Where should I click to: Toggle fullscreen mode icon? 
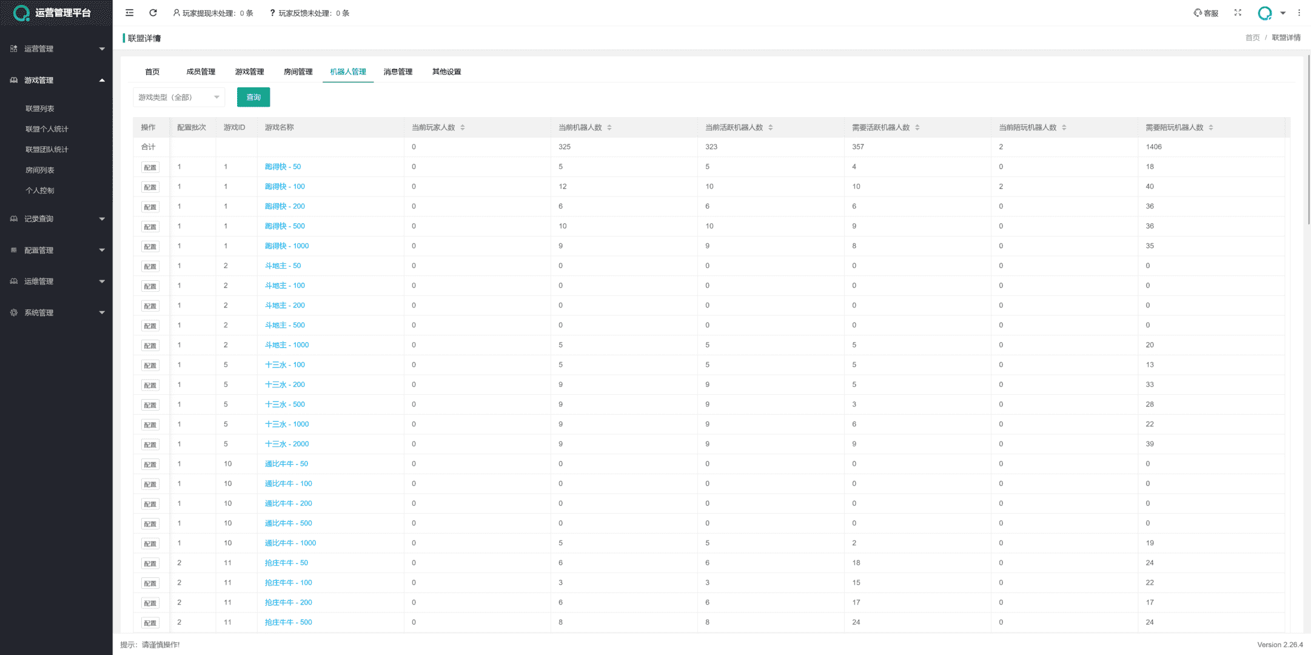[x=1238, y=13]
